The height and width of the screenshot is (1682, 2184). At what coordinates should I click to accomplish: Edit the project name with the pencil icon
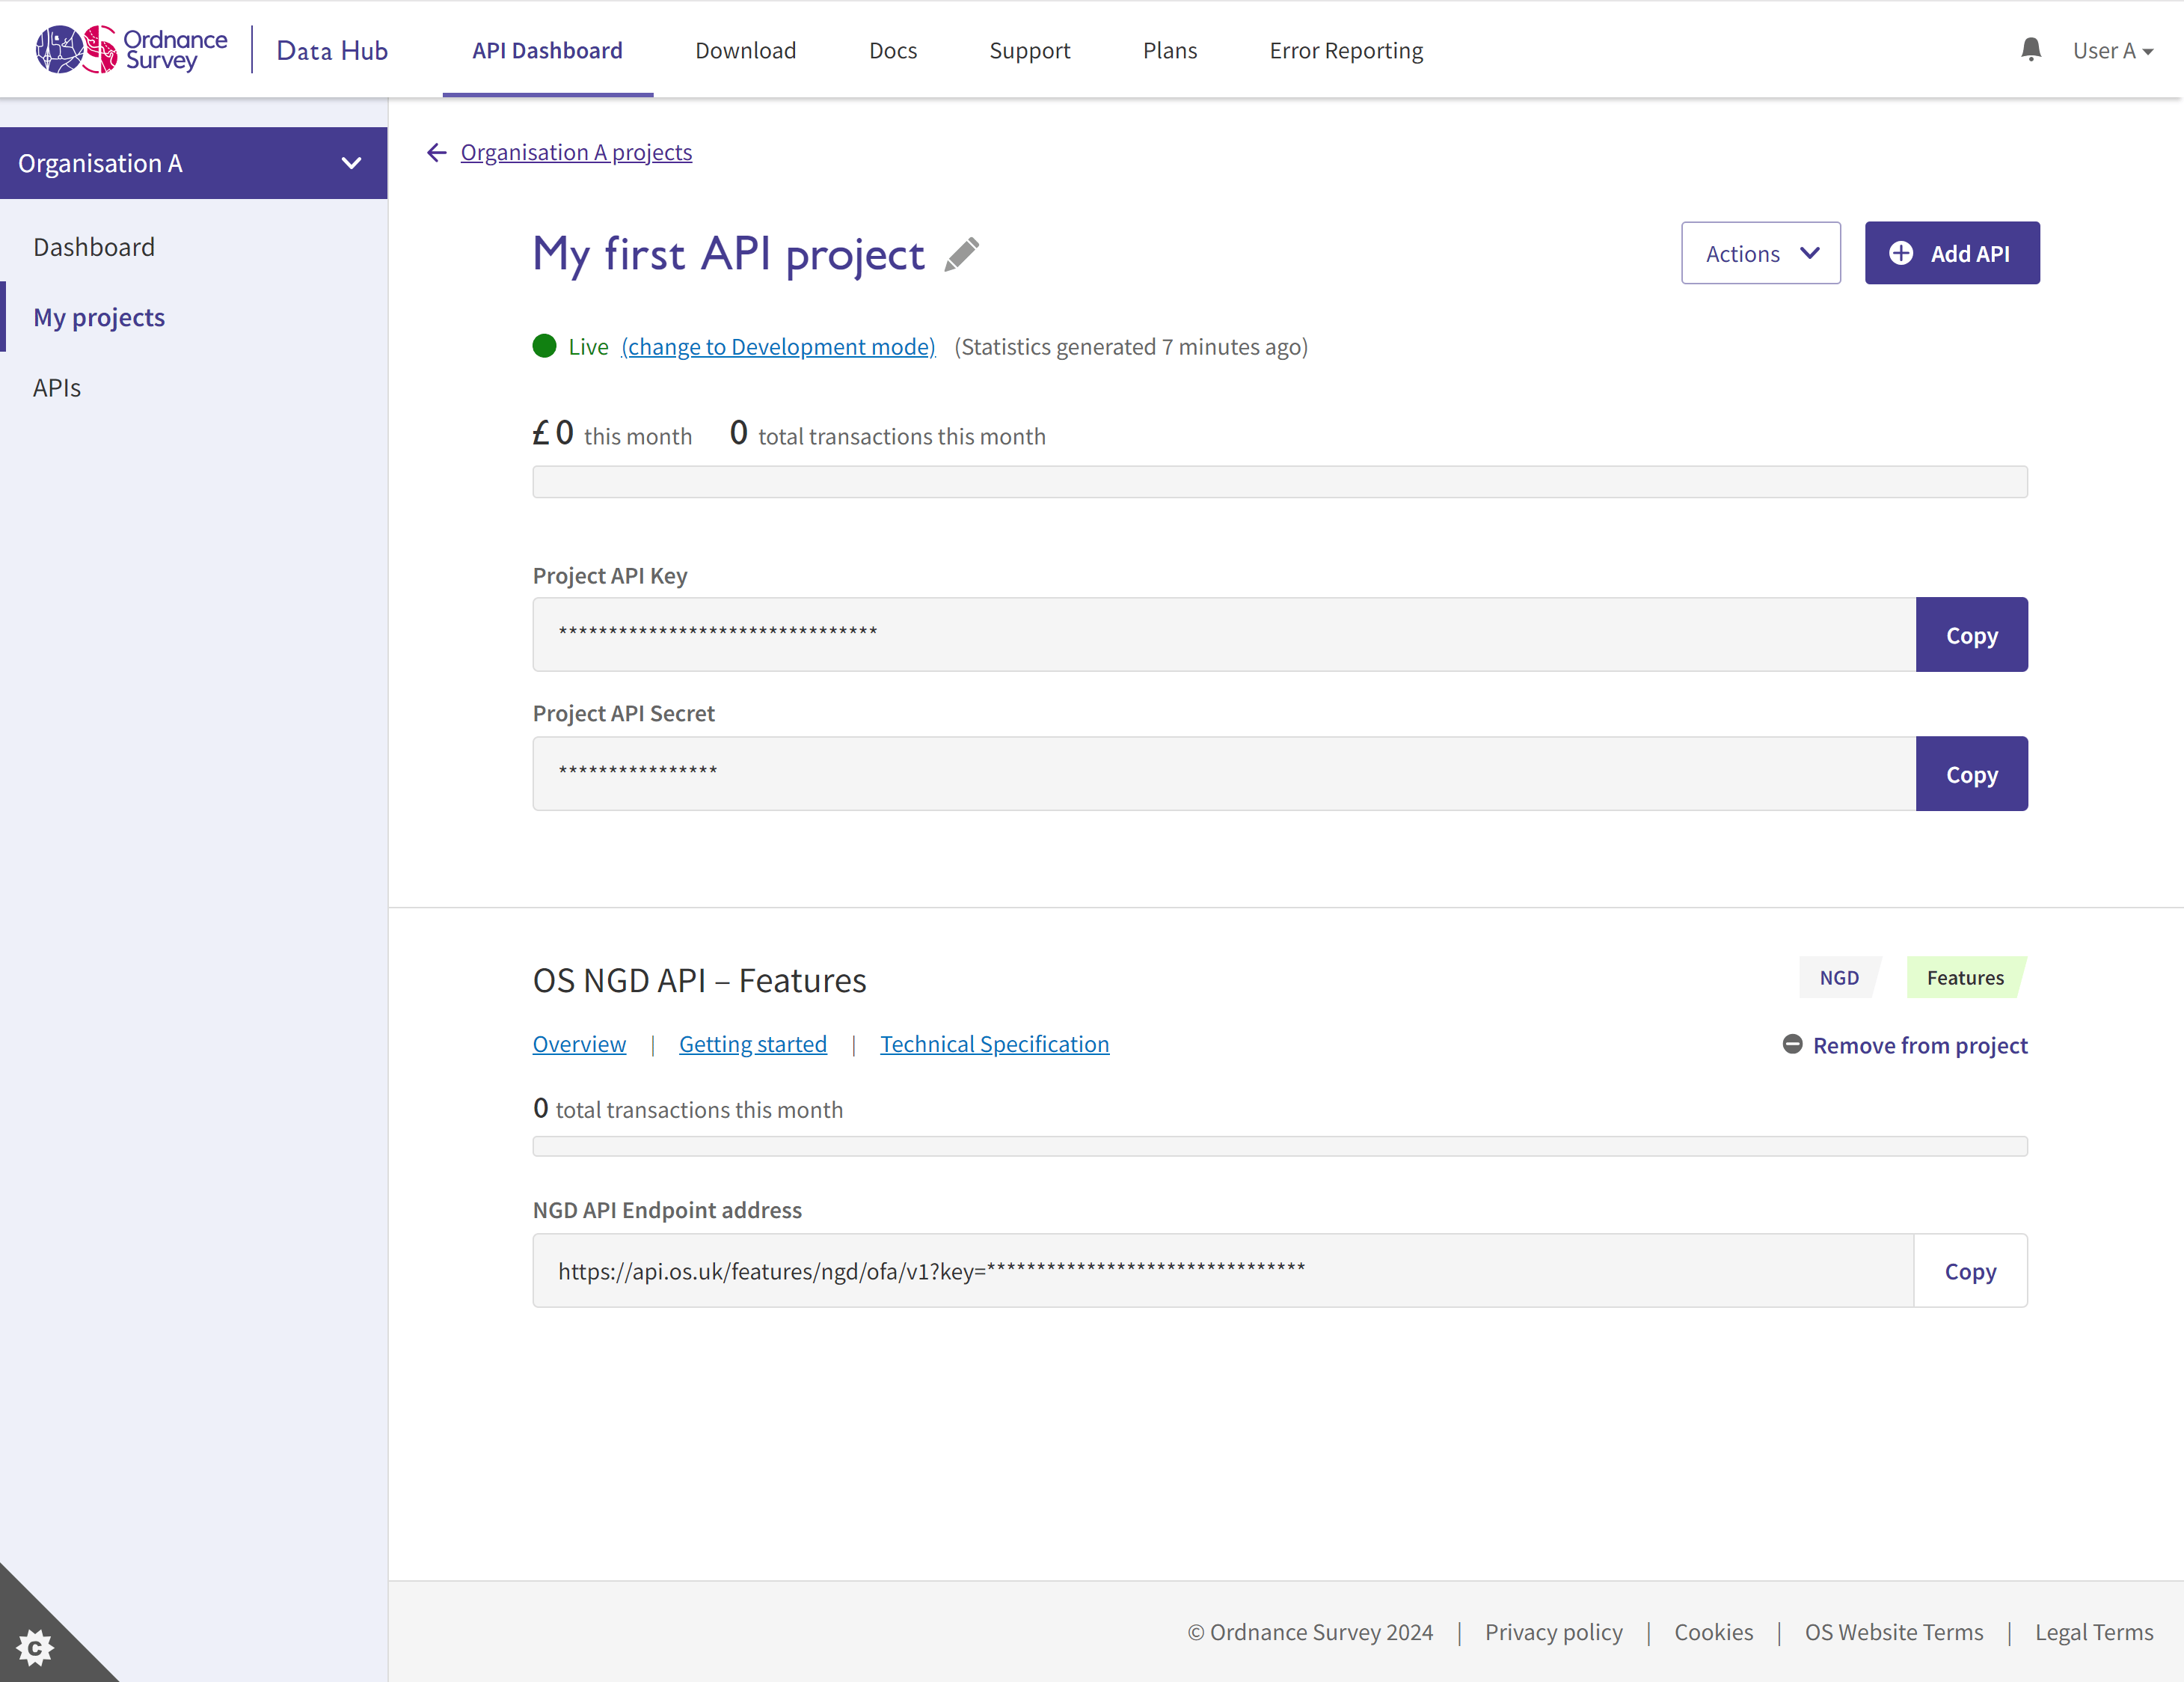(961, 255)
